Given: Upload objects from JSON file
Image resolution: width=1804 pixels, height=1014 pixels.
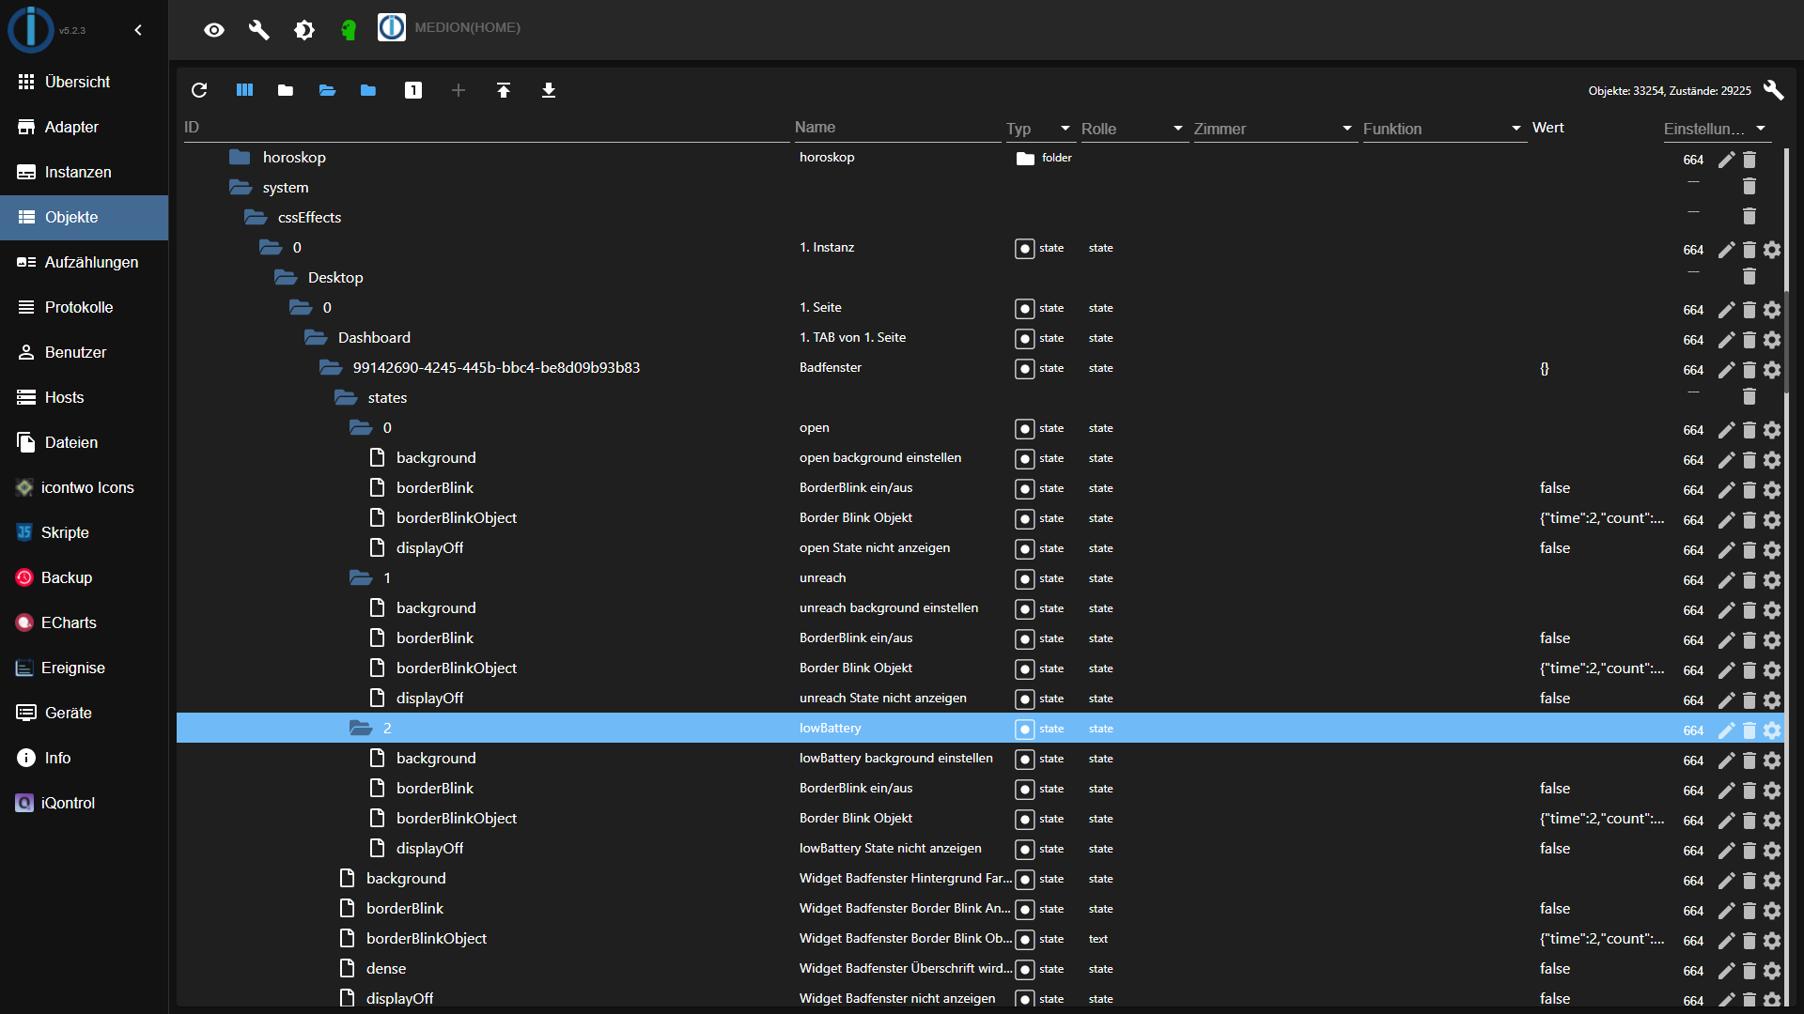Looking at the screenshot, I should (x=504, y=90).
